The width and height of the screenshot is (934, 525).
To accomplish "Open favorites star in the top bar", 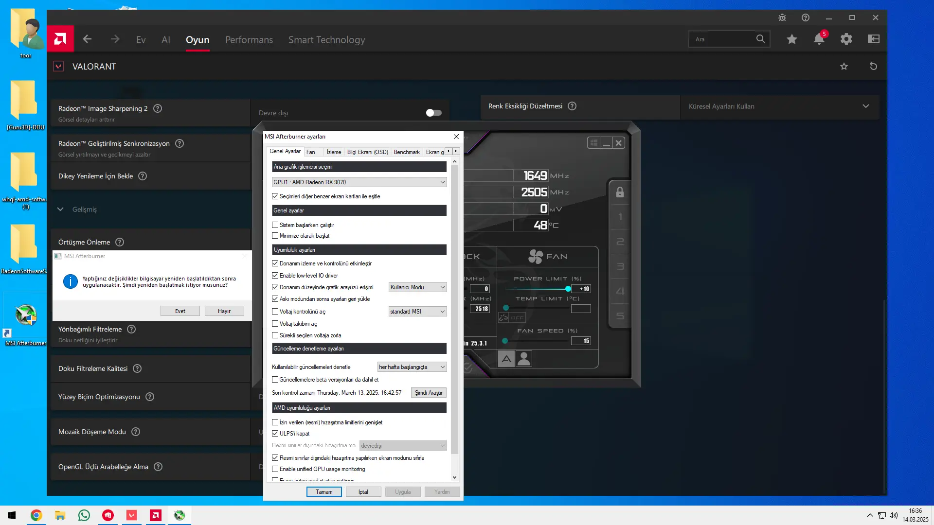I will (792, 39).
